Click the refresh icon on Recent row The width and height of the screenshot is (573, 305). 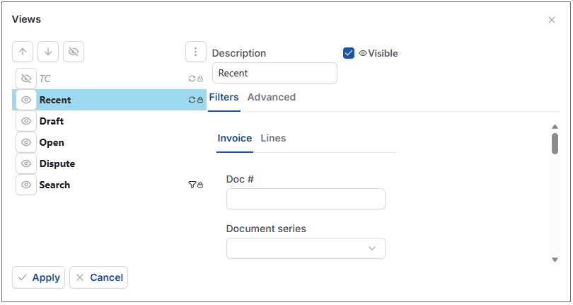(192, 100)
